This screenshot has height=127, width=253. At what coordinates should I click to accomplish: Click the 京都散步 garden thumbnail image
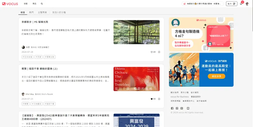(x=137, y=32)
